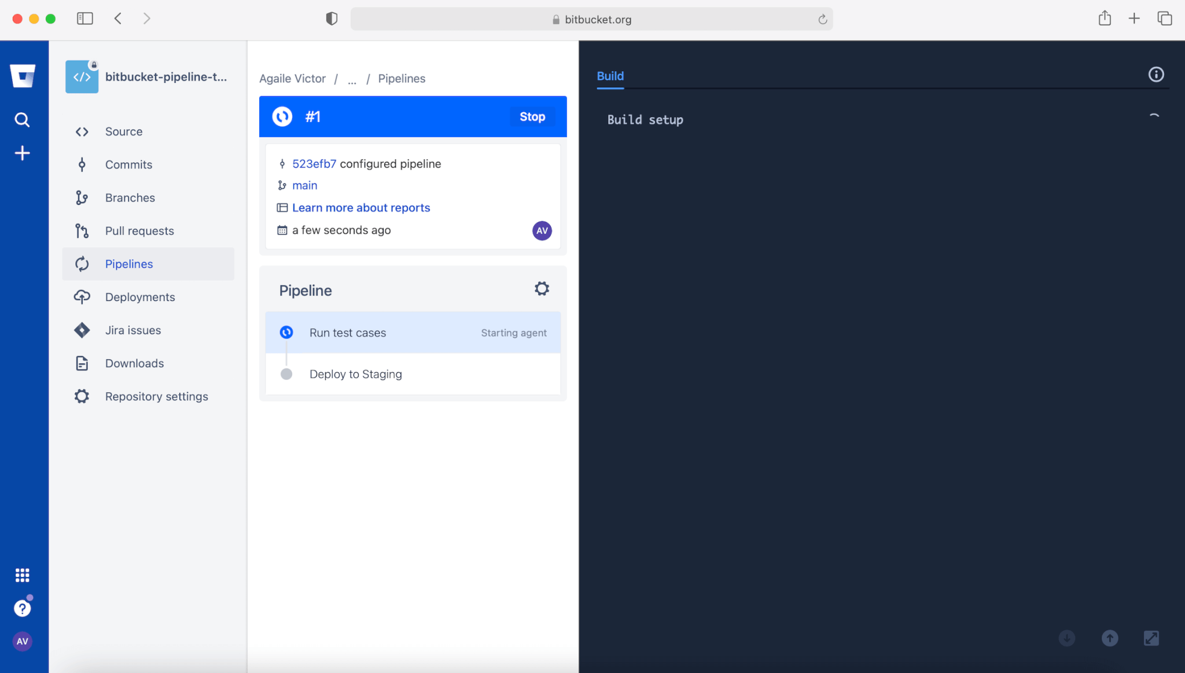Open the app switcher grid icon
1185x673 pixels.
pos(22,575)
